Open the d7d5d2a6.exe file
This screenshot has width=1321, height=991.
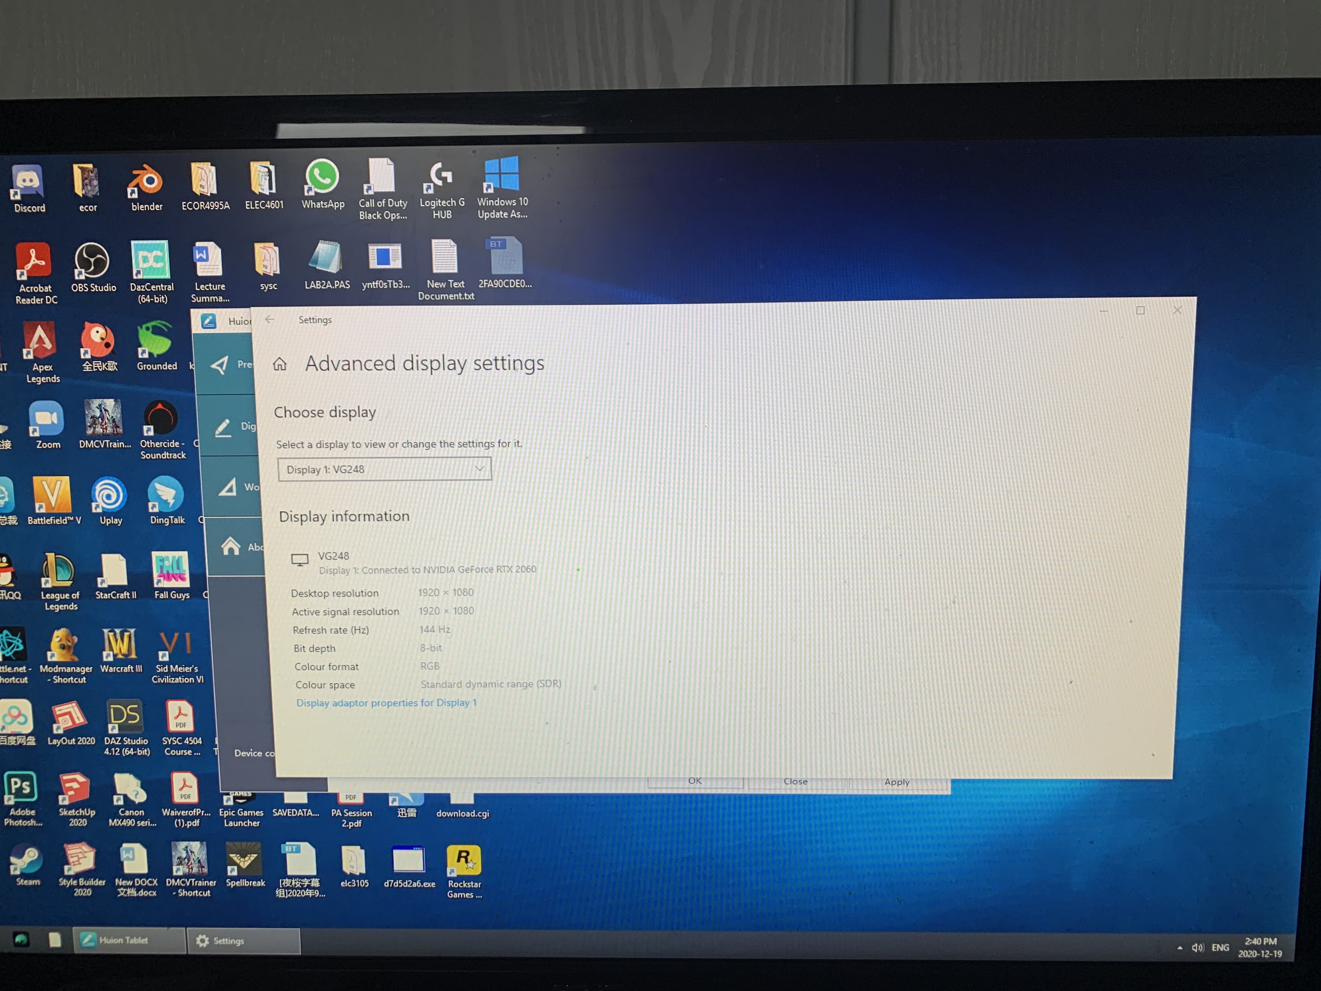pos(409,866)
